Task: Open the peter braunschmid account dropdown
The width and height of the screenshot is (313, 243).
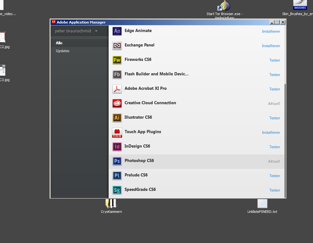Action: point(76,31)
